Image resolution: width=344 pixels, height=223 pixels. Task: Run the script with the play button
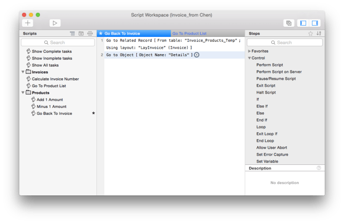coord(55,23)
